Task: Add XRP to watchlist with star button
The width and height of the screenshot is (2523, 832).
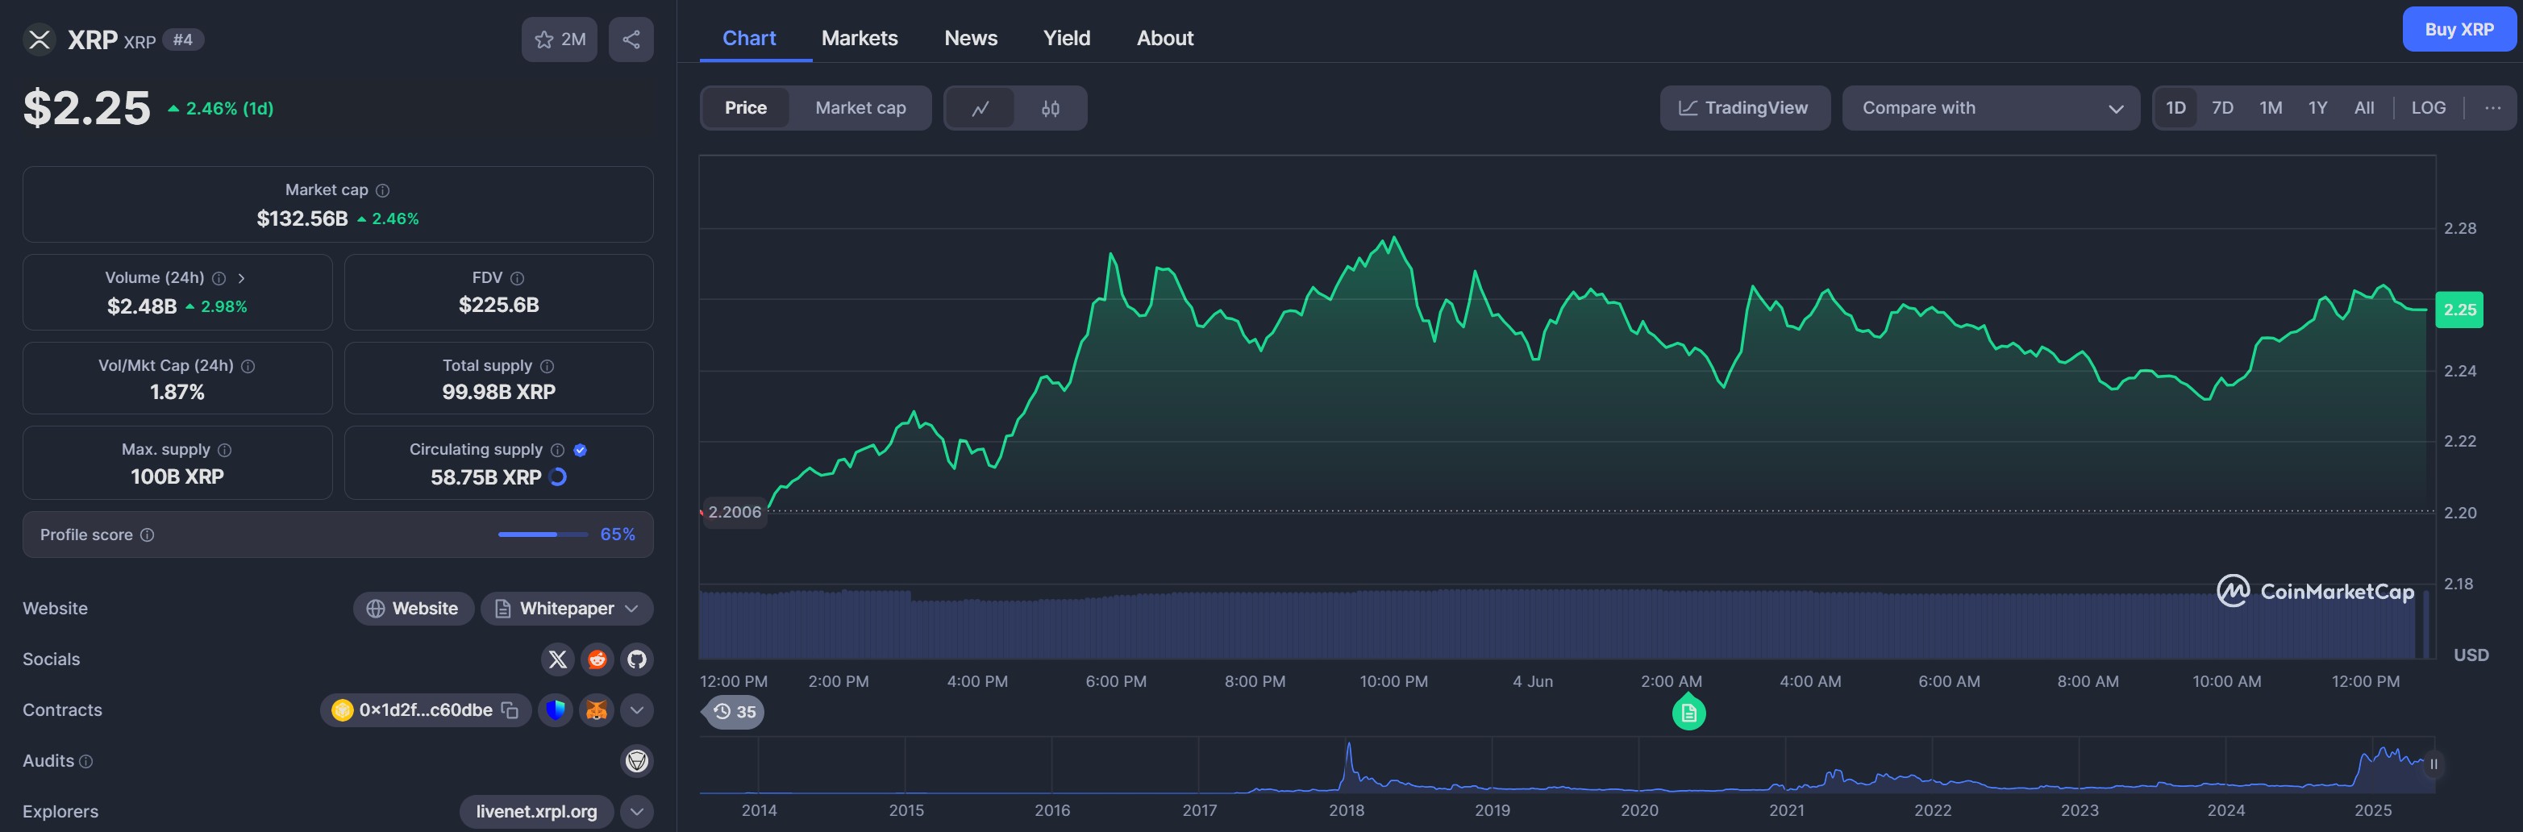Action: click(x=560, y=40)
